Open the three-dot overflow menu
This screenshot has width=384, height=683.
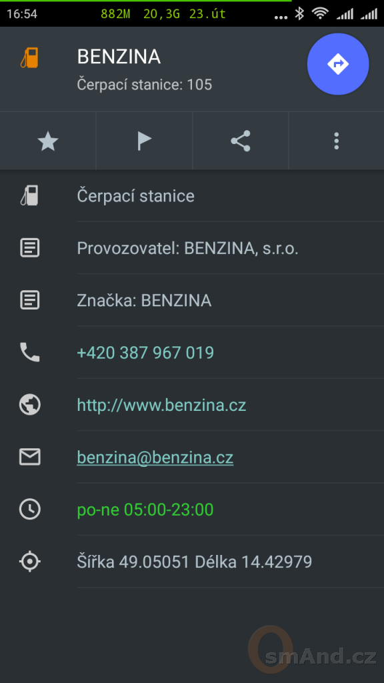(336, 141)
